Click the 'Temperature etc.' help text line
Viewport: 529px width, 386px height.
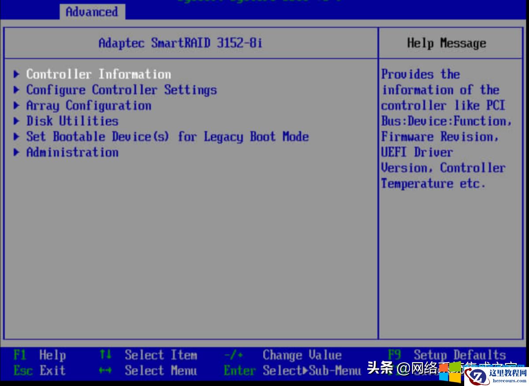click(x=433, y=183)
